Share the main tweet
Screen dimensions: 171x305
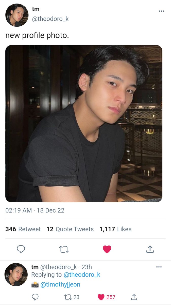(150, 249)
